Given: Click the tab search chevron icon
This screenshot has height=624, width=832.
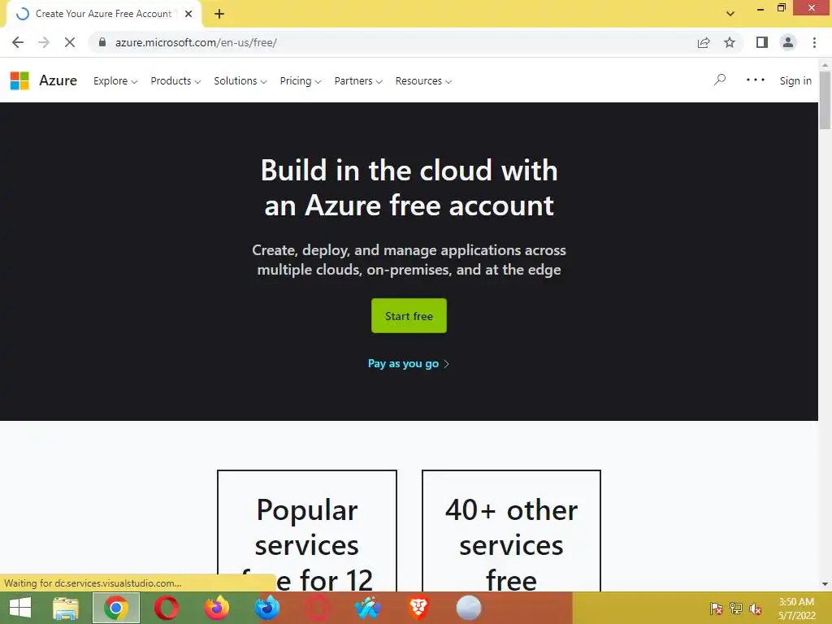Looking at the screenshot, I should pyautogui.click(x=730, y=14).
